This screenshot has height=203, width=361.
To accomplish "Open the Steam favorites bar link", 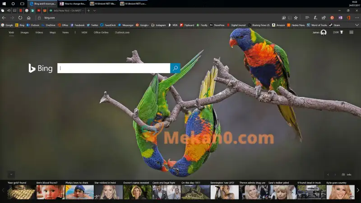I will [335, 25].
